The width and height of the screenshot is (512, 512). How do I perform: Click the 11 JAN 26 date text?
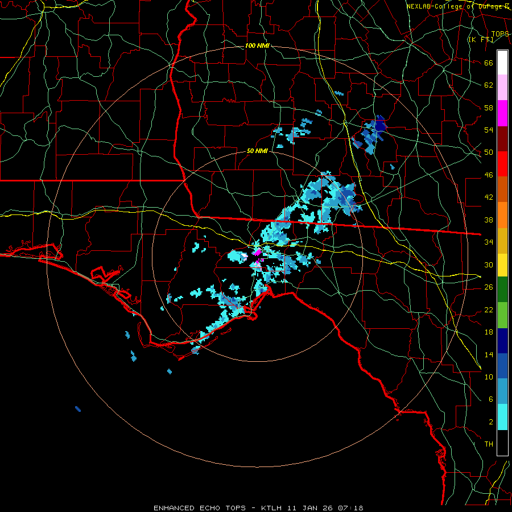311,508
